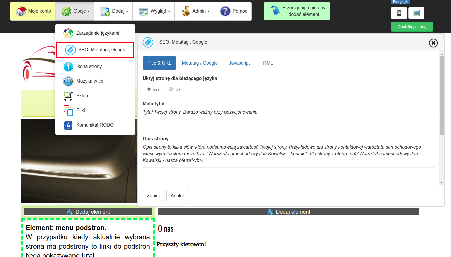451x257 pixels.
Task: Click the desktop monitor preview icon
Action: [x=416, y=13]
